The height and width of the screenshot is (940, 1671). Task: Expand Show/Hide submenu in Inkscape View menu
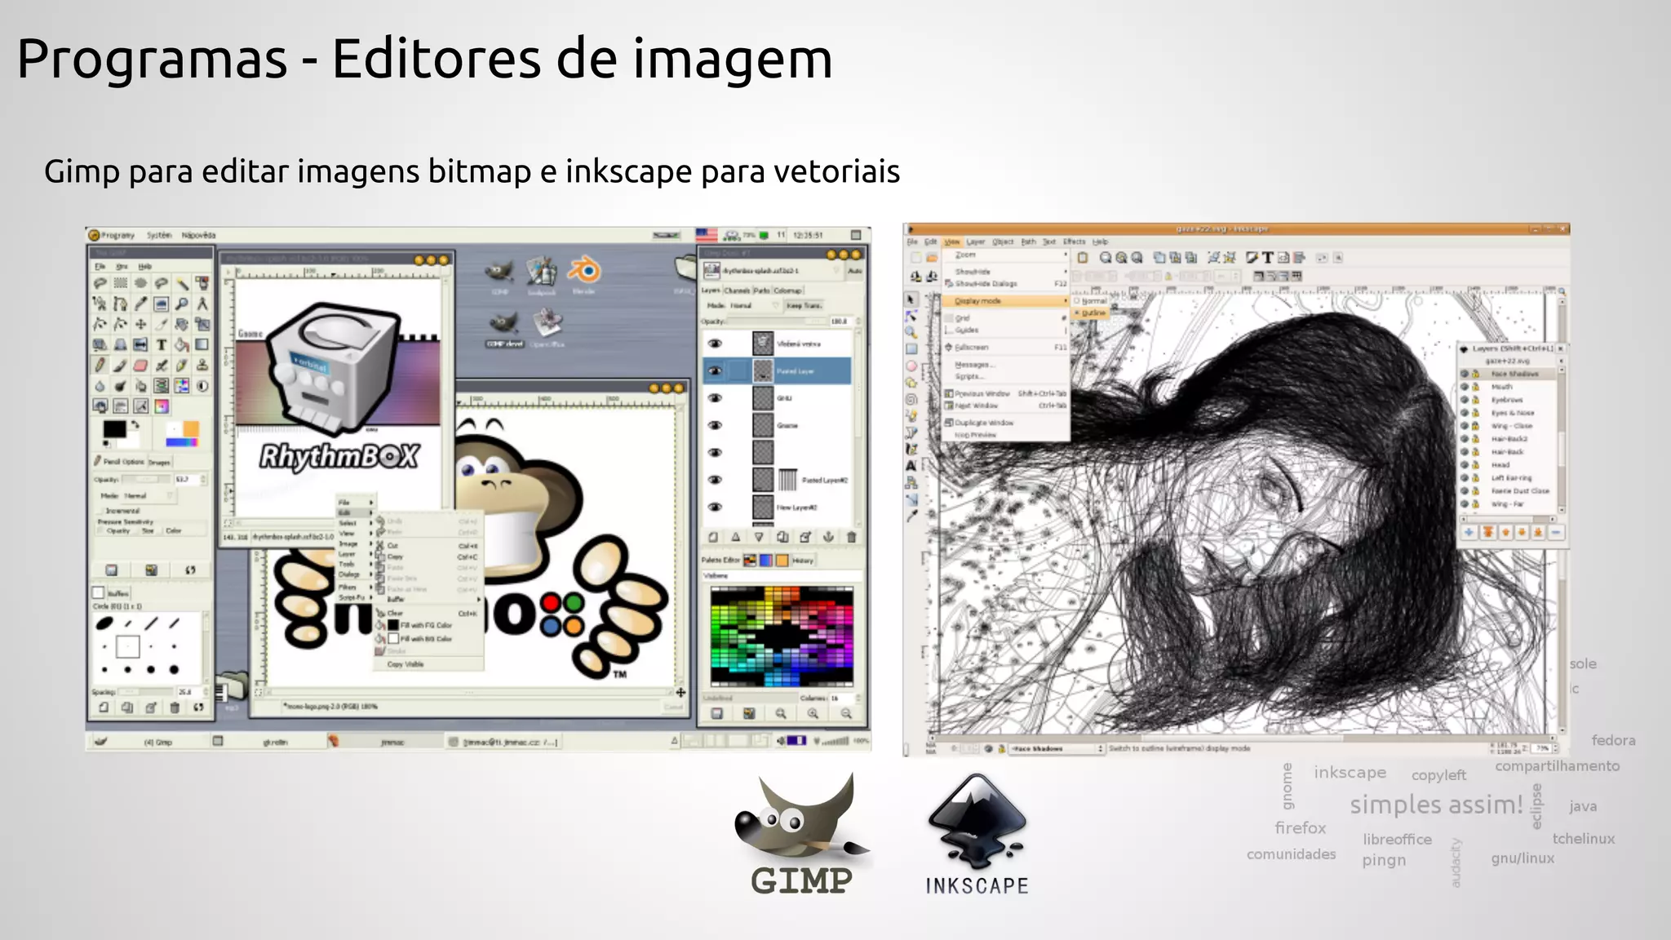tap(1005, 271)
